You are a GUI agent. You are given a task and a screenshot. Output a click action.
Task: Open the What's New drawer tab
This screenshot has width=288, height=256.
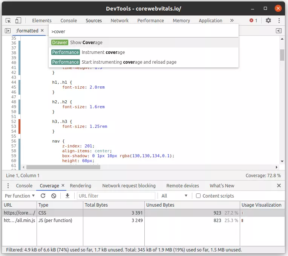click(x=222, y=185)
